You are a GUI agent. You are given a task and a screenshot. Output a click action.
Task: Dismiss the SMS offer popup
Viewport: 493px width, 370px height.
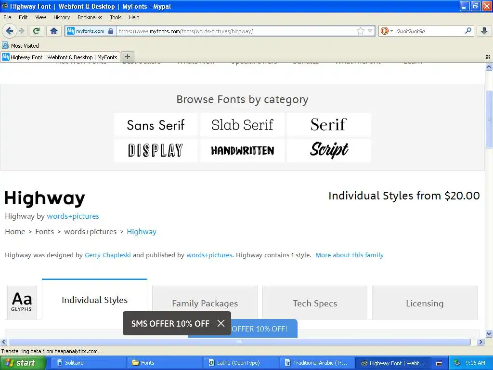pyautogui.click(x=221, y=323)
